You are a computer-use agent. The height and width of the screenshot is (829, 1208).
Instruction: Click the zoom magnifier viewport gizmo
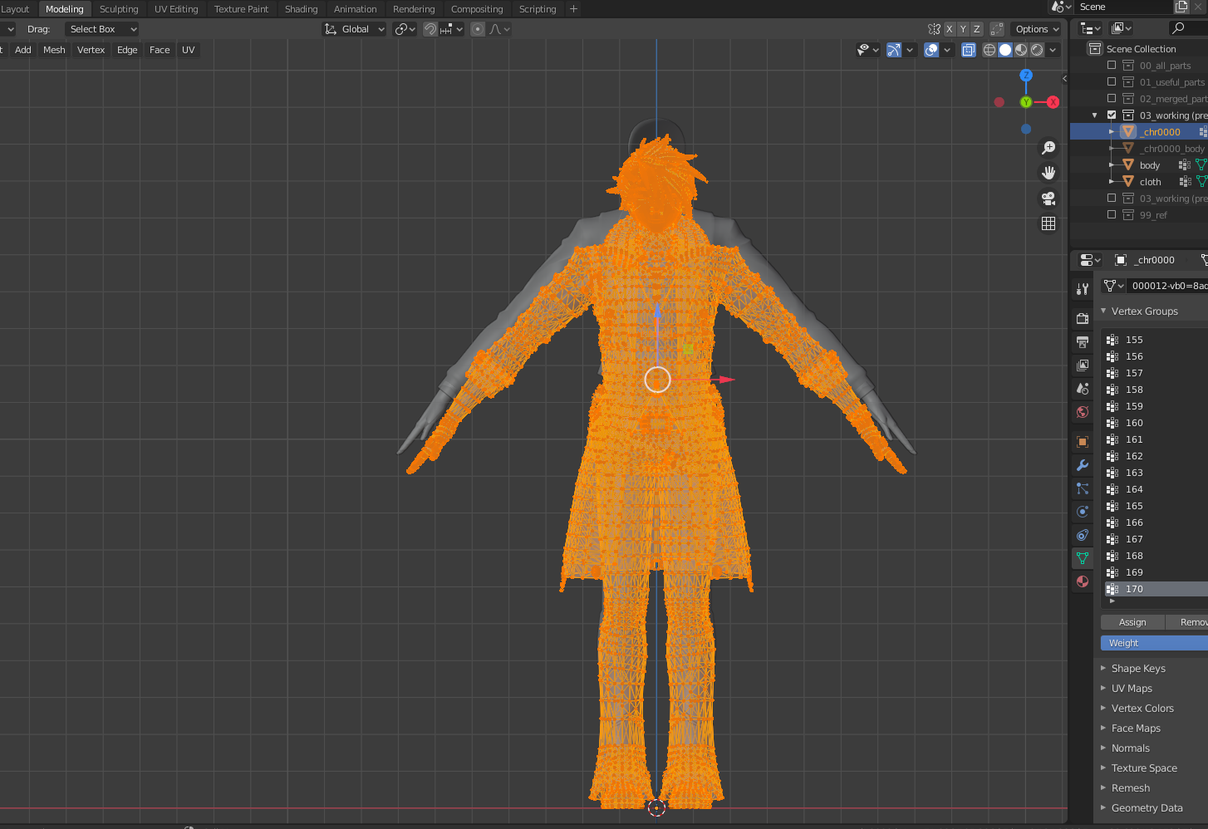click(1048, 148)
